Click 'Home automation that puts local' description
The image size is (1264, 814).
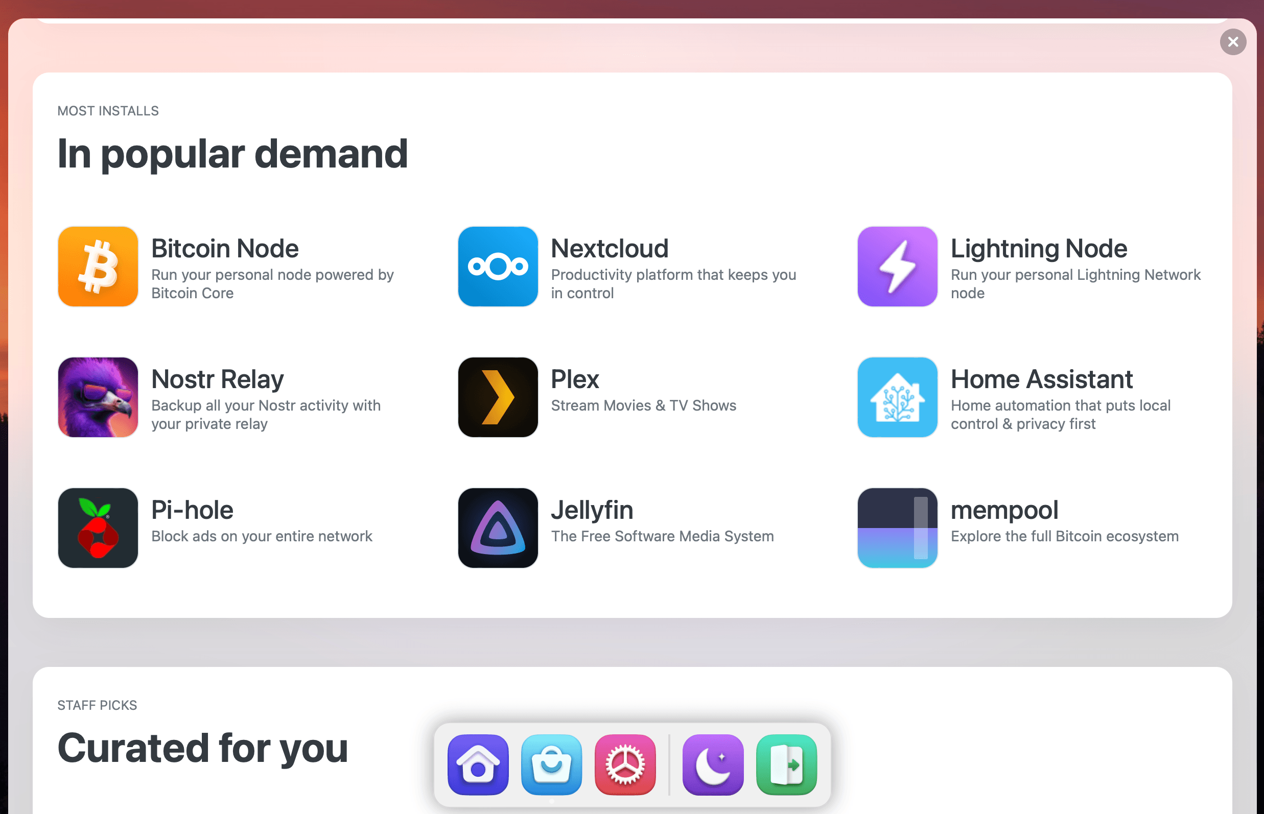point(1060,405)
